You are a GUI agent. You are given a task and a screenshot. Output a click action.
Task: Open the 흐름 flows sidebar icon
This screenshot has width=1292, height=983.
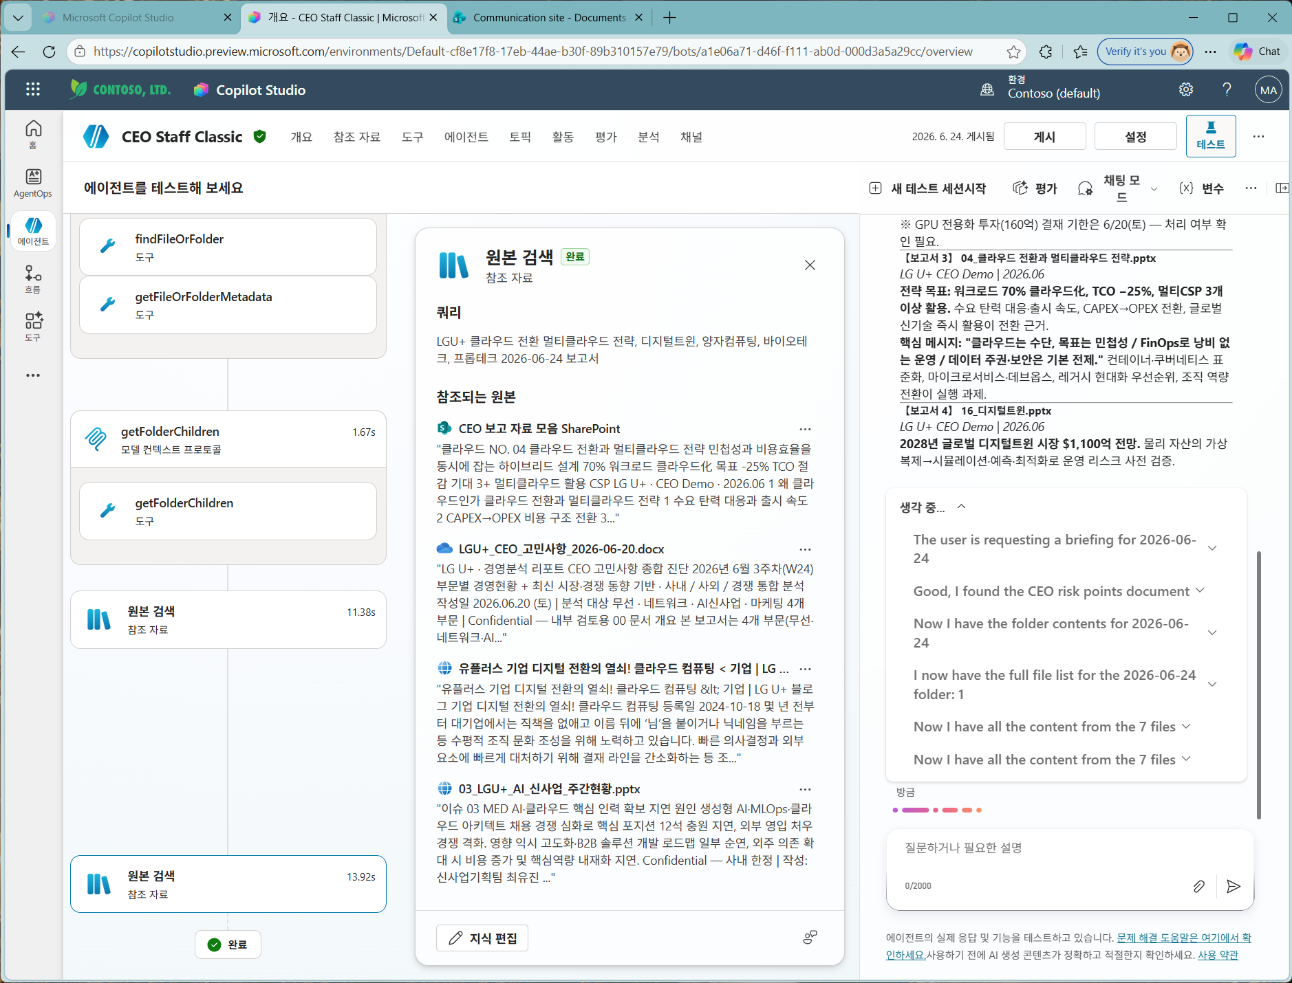click(33, 279)
